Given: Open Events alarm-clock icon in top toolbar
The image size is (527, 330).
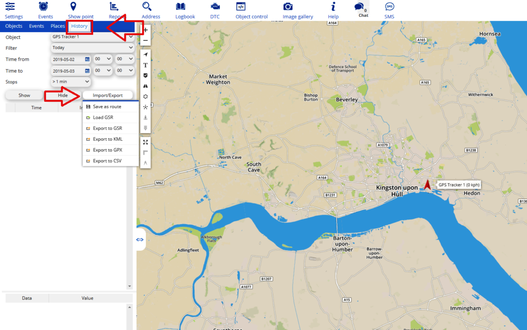Looking at the screenshot, I should point(43,6).
